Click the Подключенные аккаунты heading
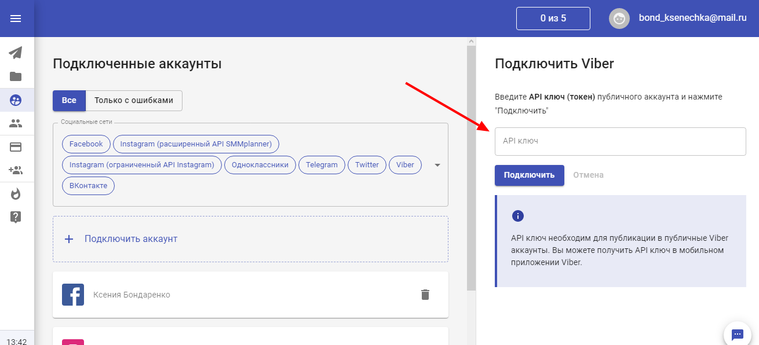The image size is (759, 345). pos(137,64)
